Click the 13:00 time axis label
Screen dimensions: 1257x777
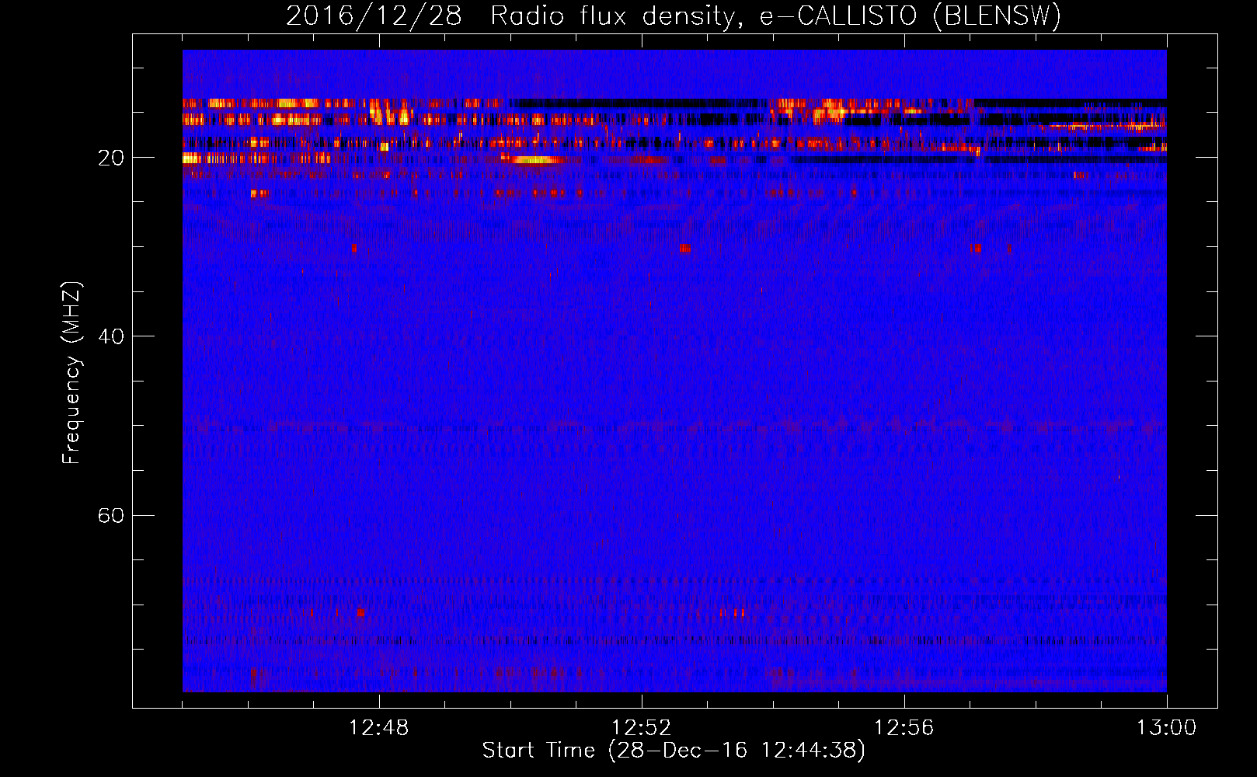(x=1167, y=728)
